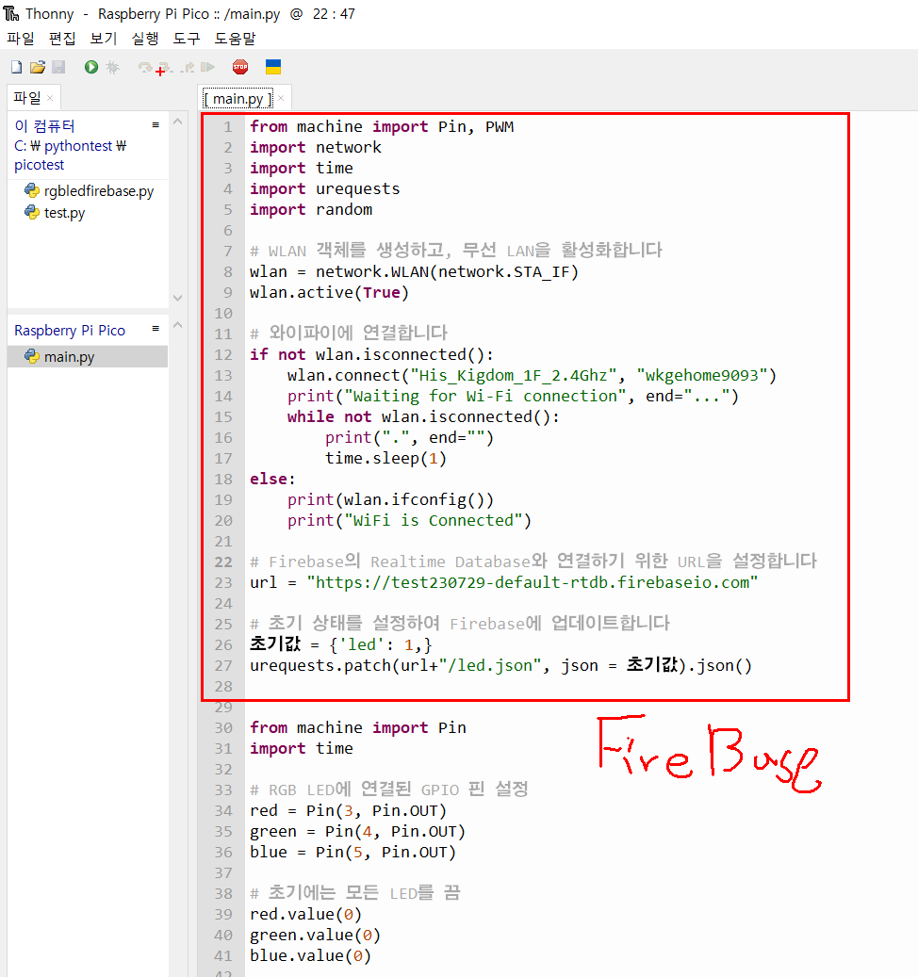Viewport: 918px width, 977px height.
Task: Select test.py in local files
Action: click(x=64, y=213)
